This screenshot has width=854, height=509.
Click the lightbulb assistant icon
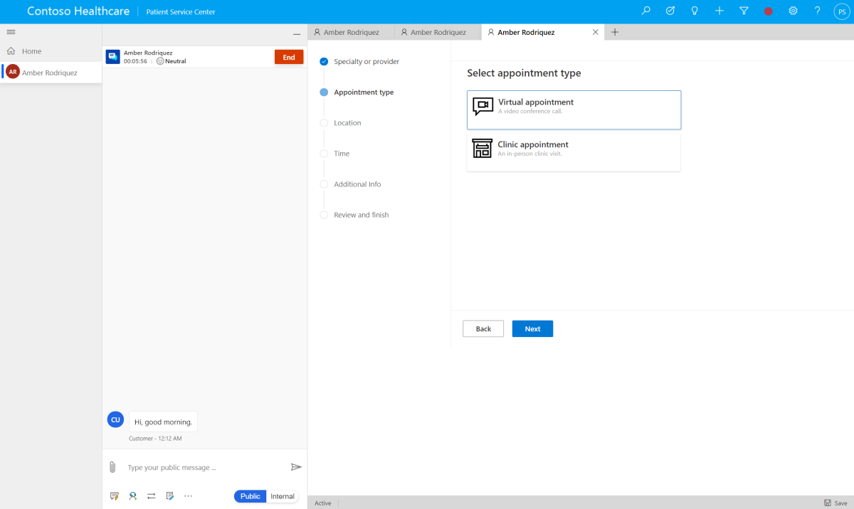695,11
